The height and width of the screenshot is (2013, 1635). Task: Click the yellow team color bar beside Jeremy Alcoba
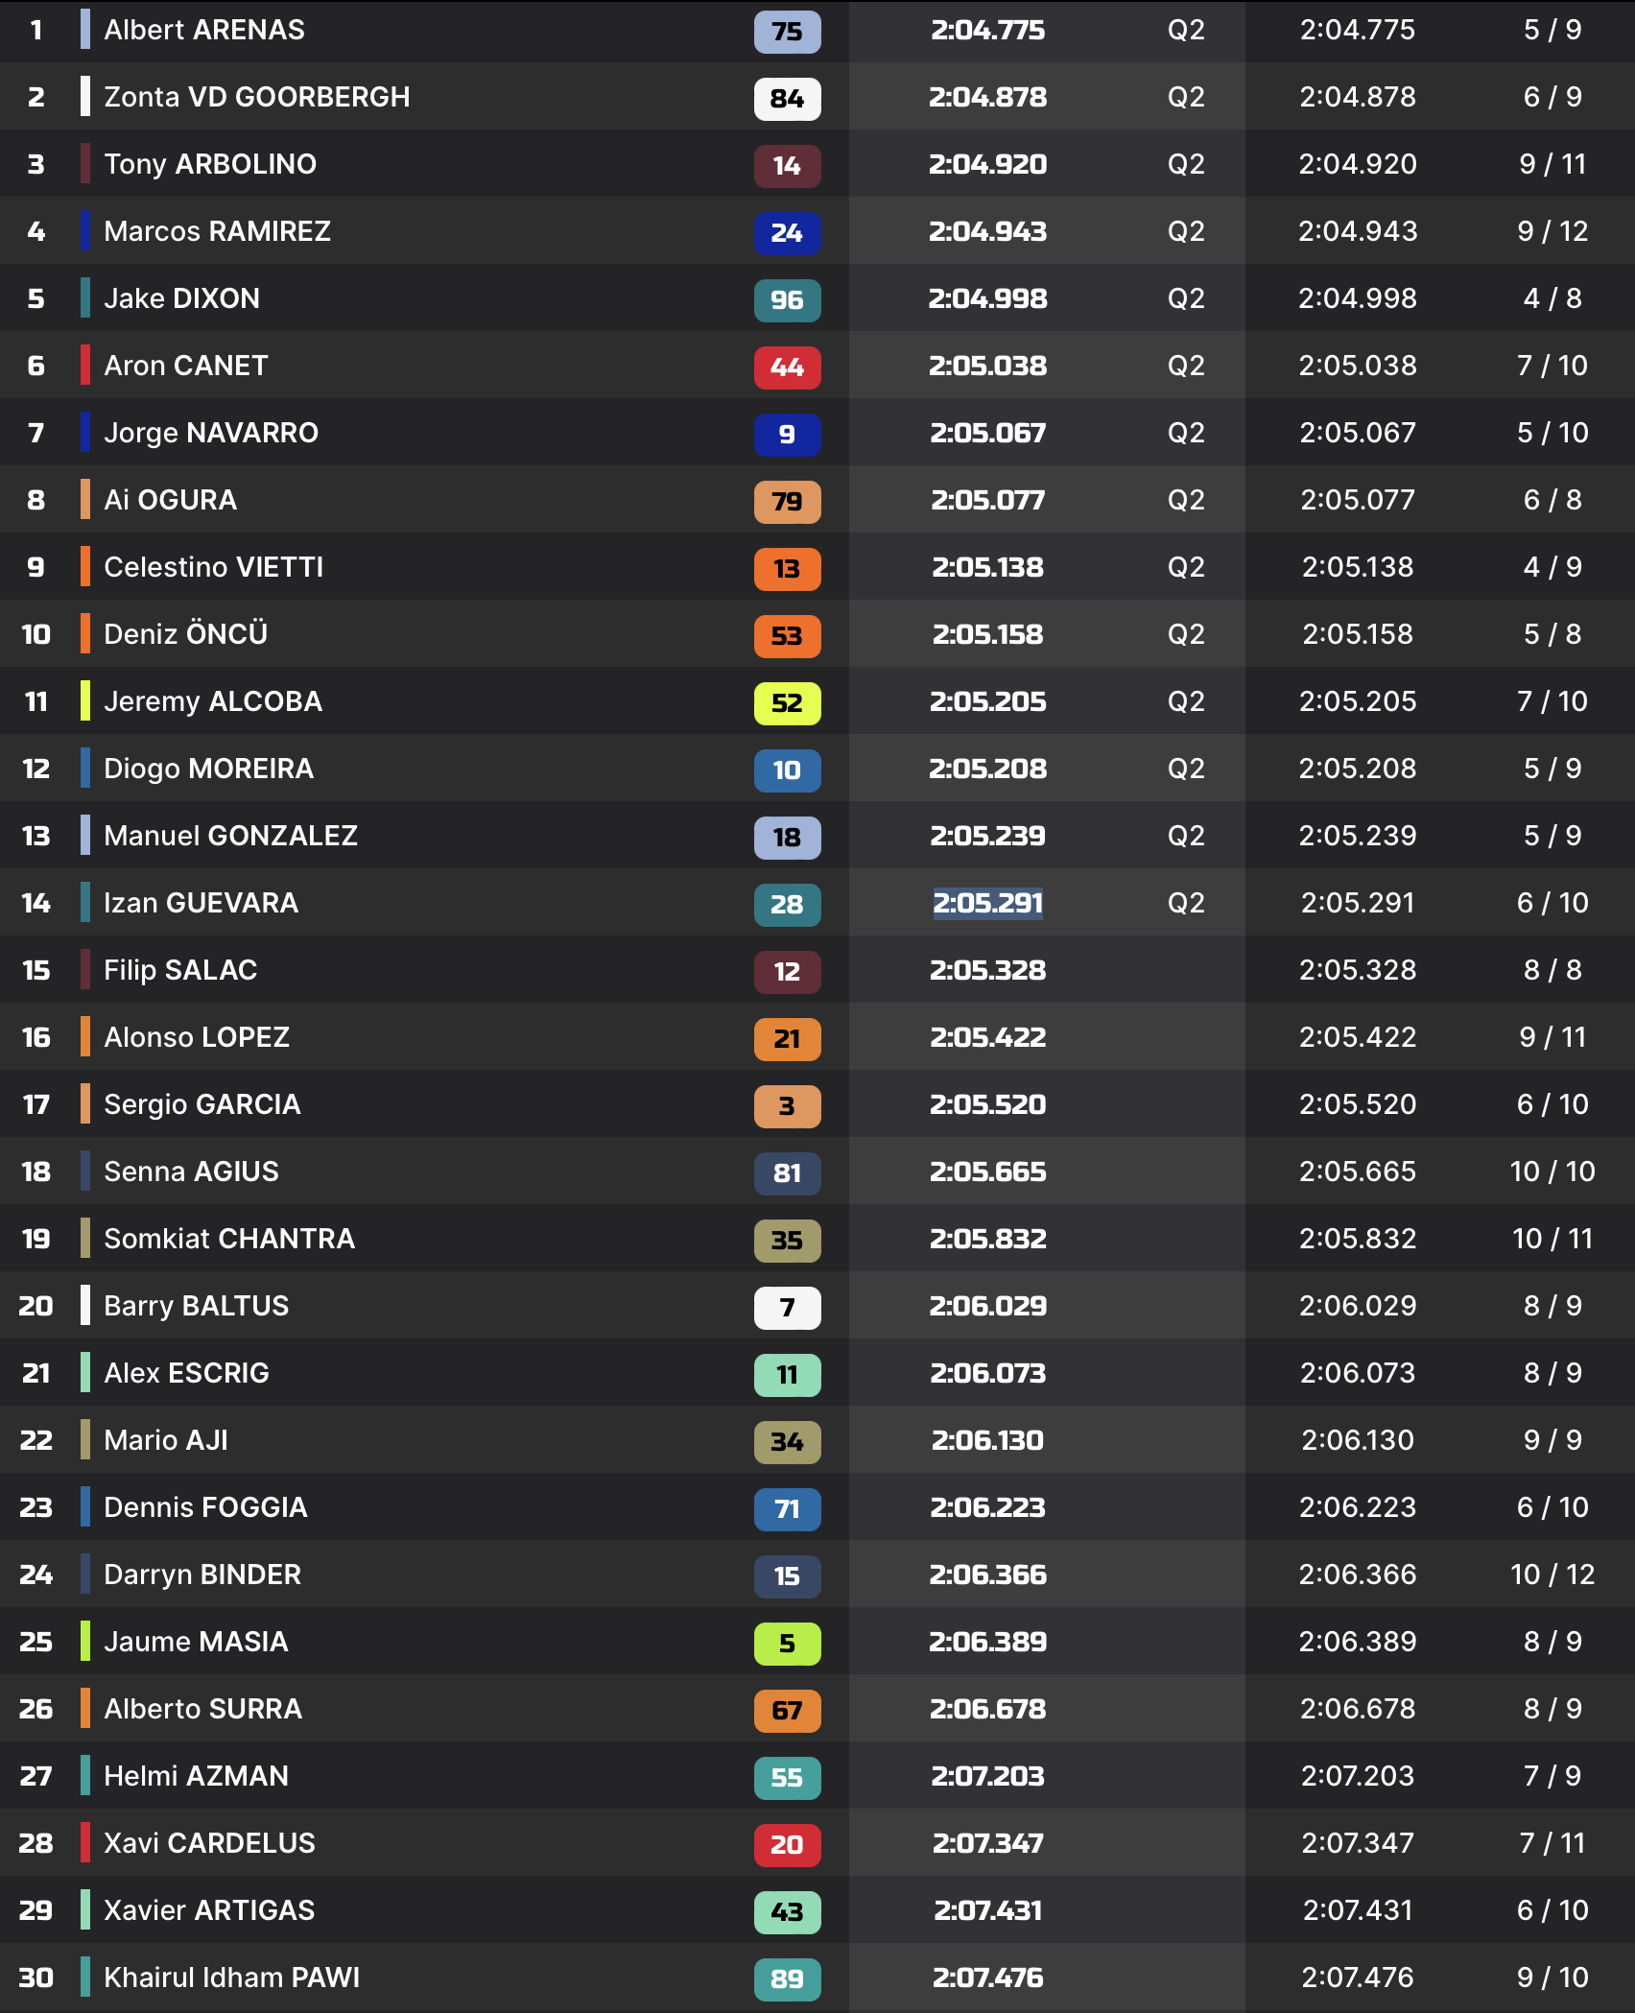tap(85, 701)
